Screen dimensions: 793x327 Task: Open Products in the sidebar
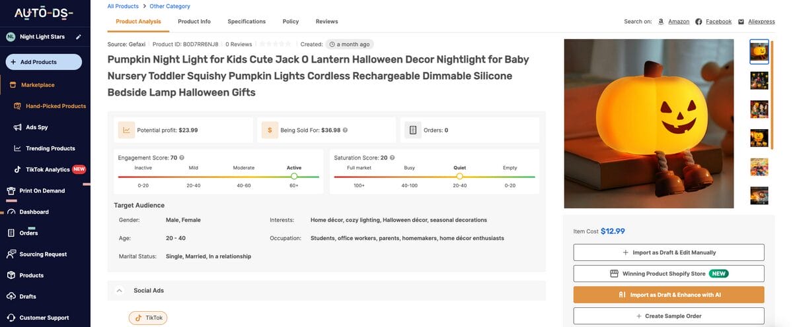[32, 275]
